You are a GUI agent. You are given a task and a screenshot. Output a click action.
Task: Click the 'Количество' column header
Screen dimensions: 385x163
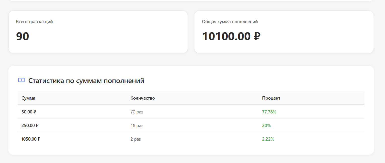[142, 98]
